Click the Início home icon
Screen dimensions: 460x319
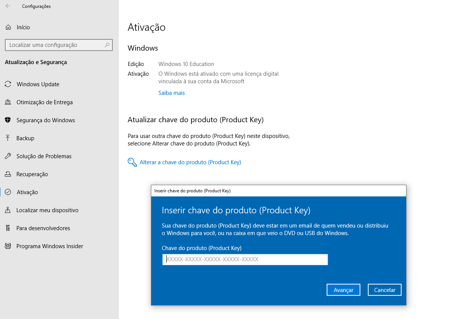point(7,27)
